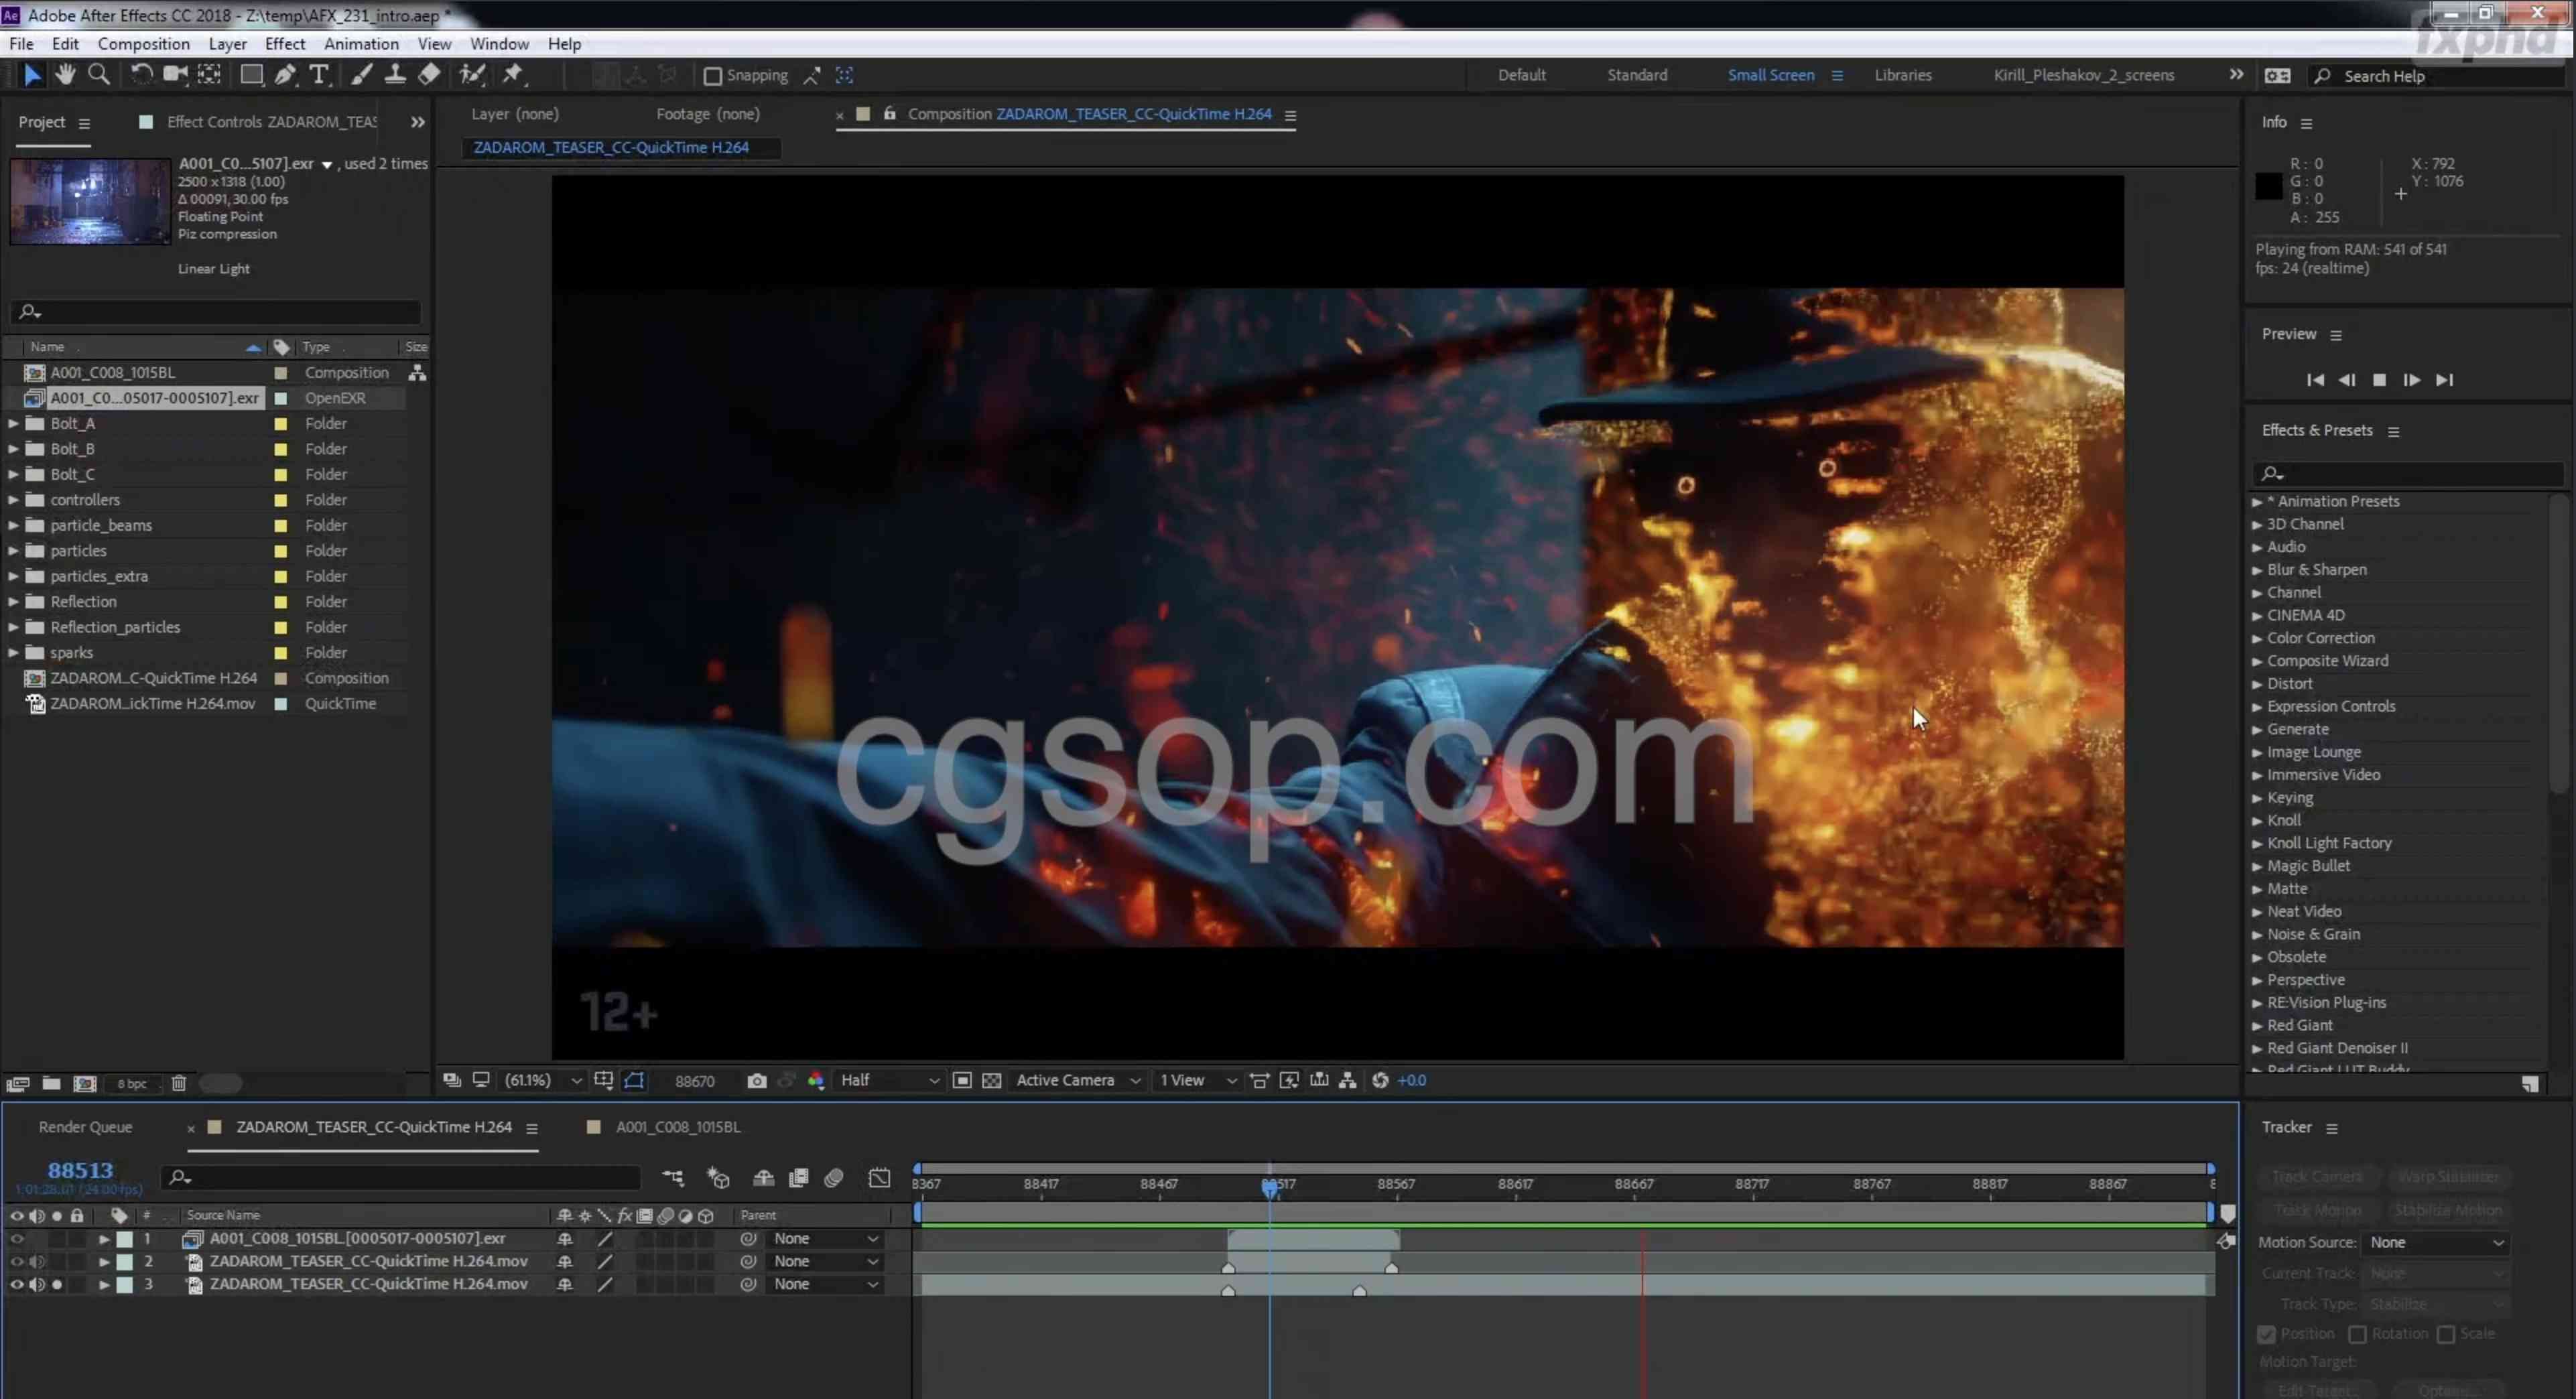
Task: Expand the Bolt_A folder
Action: pos(13,424)
